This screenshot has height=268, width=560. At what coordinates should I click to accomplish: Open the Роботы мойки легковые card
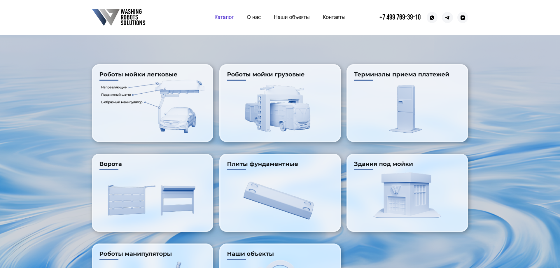click(153, 103)
